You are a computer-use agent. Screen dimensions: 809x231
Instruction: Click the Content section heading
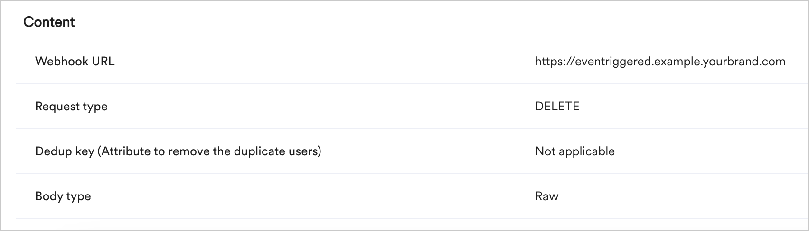(49, 22)
